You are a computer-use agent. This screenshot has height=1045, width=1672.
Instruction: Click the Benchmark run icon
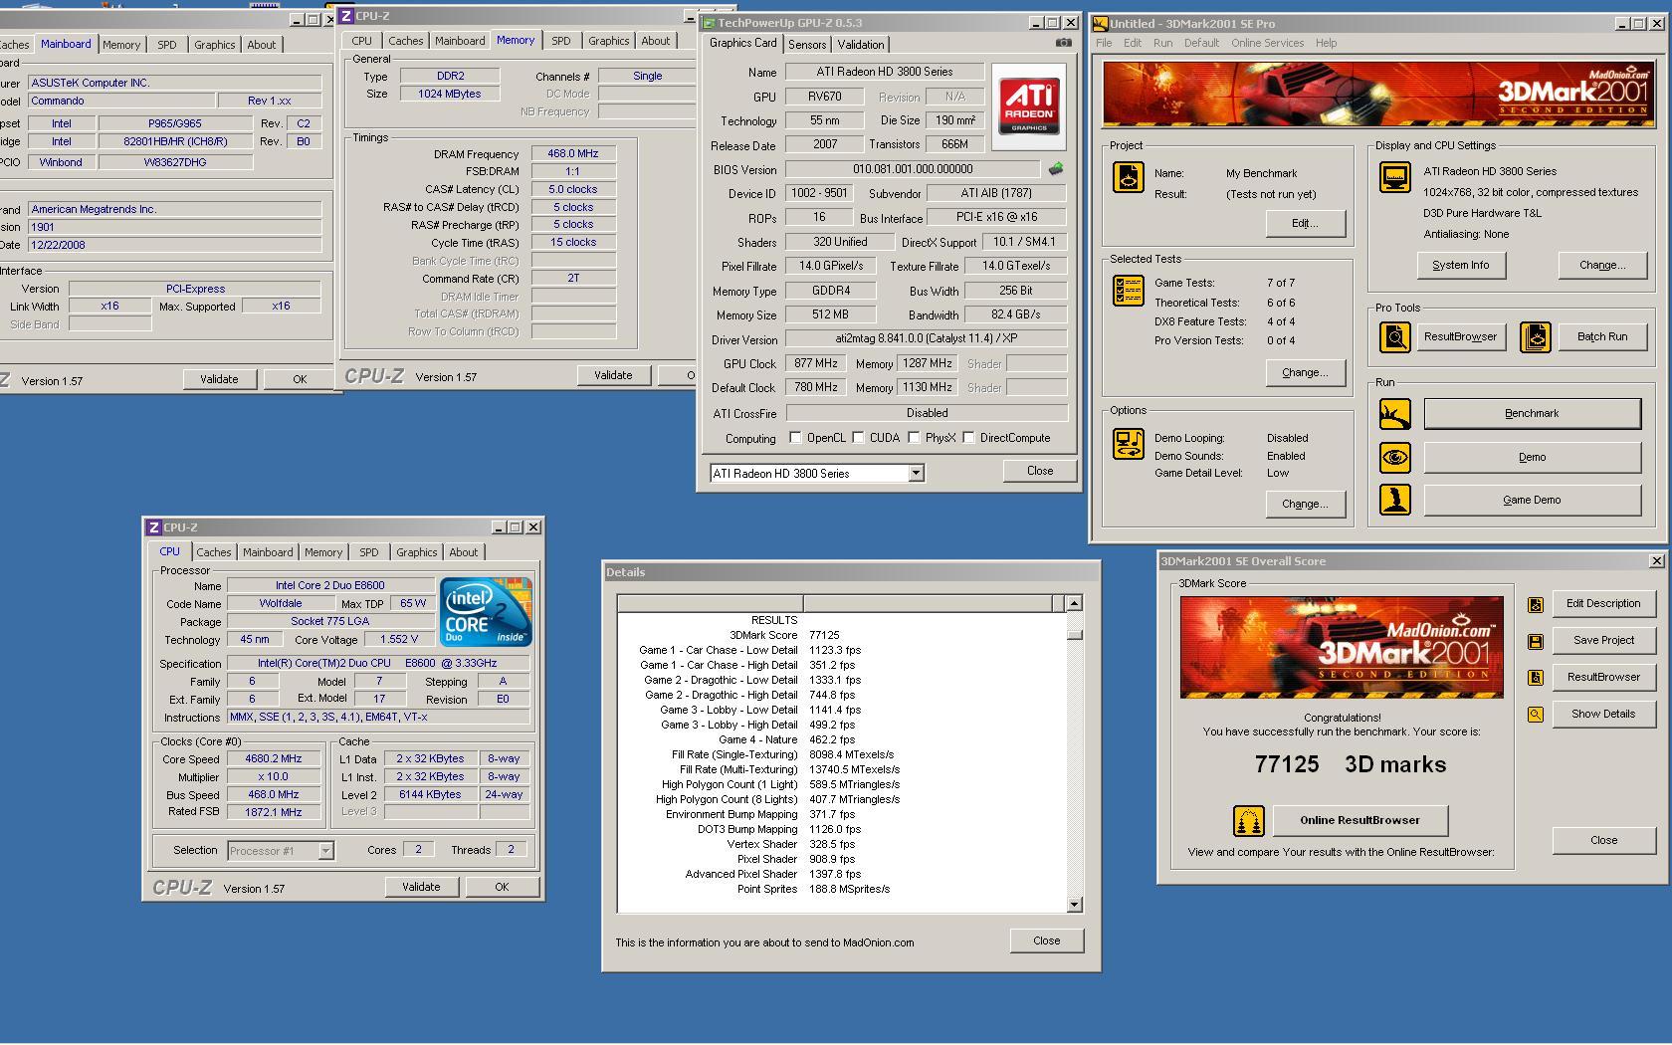pyautogui.click(x=1395, y=414)
